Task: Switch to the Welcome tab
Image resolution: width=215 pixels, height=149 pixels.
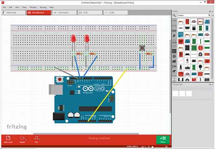Action: click(x=14, y=13)
